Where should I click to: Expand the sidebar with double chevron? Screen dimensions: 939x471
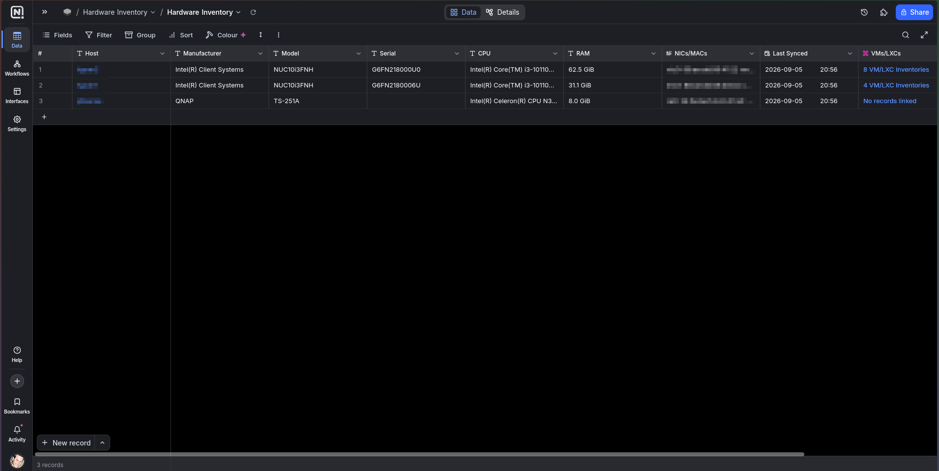click(x=45, y=12)
